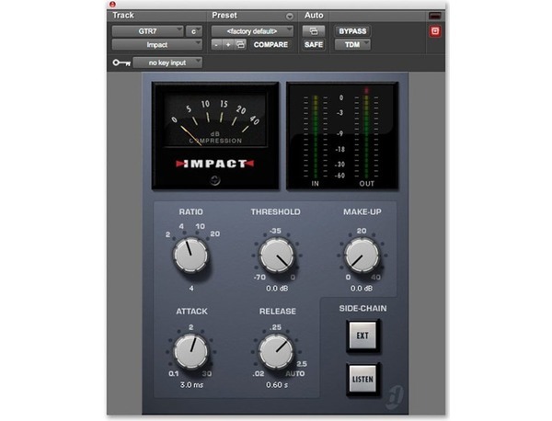Click the ratio value '4' readout
This screenshot has height=421, width=552.
pos(191,289)
